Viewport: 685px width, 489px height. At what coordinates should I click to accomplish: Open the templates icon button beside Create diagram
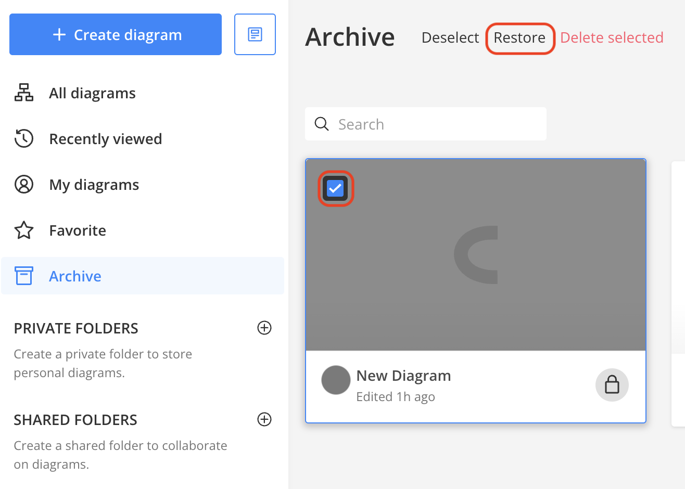click(255, 34)
